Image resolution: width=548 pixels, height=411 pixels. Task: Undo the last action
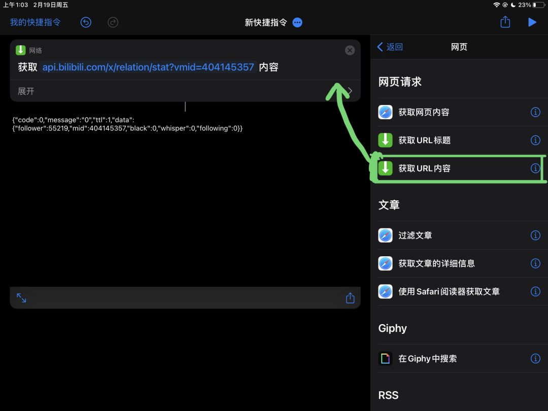86,22
